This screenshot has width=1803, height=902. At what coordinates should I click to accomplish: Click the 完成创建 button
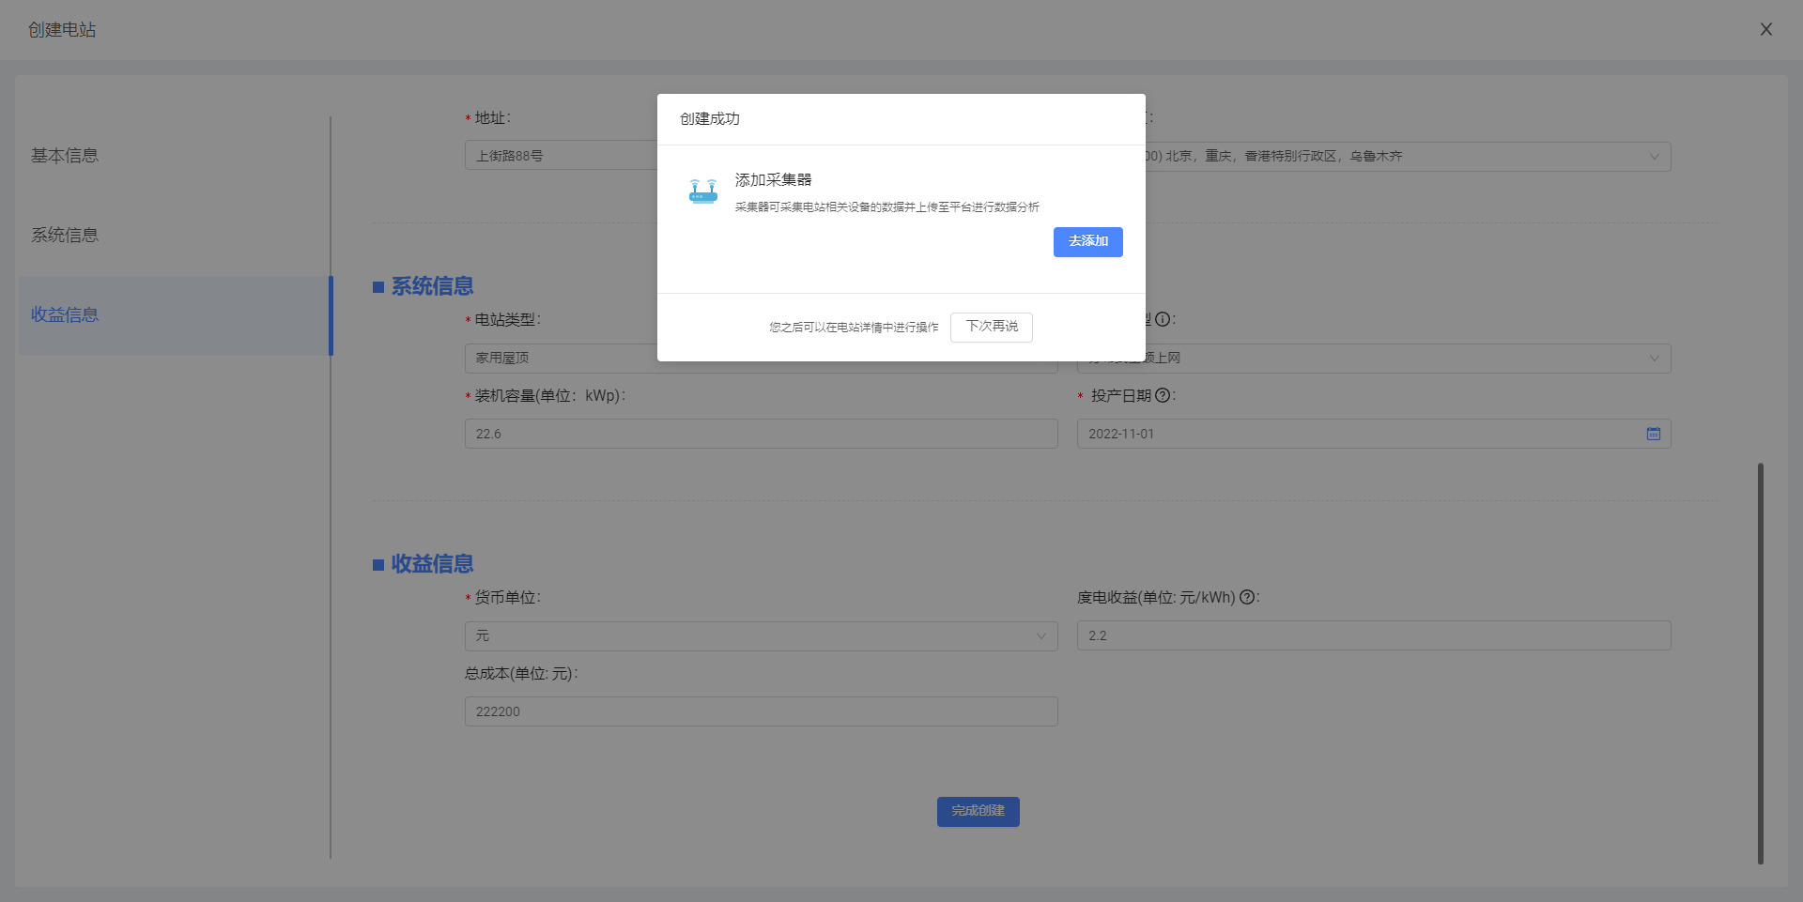tap(978, 811)
